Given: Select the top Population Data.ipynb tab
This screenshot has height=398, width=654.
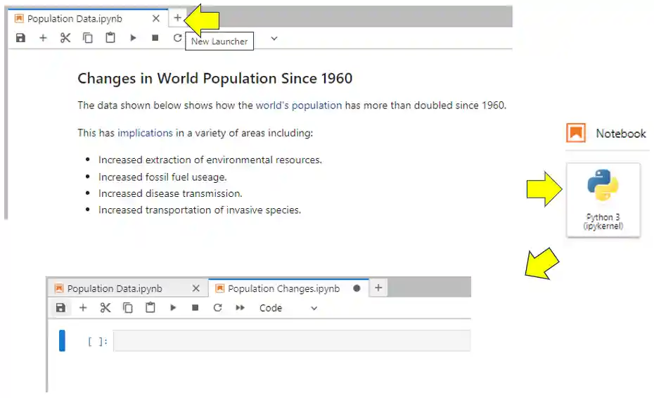Looking at the screenshot, I should point(89,18).
